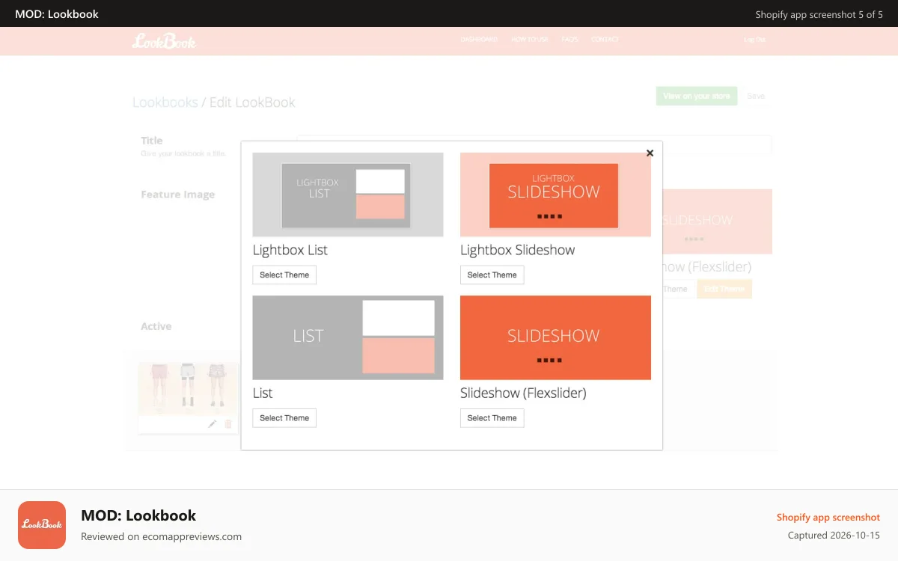
Task: Click the List theme preview thumbnail
Action: [x=348, y=337]
